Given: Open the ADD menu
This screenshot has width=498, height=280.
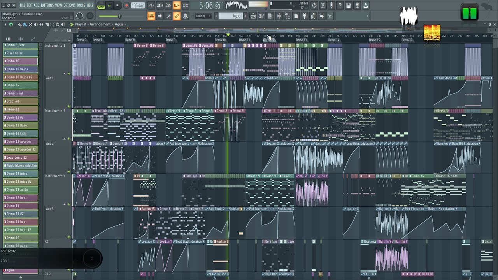Looking at the screenshot, I should [37, 5].
